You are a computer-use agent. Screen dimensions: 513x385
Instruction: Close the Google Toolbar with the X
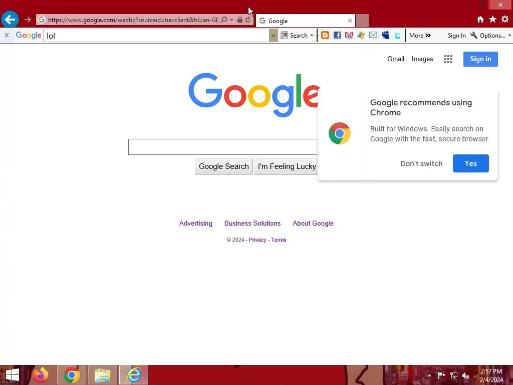(7, 35)
